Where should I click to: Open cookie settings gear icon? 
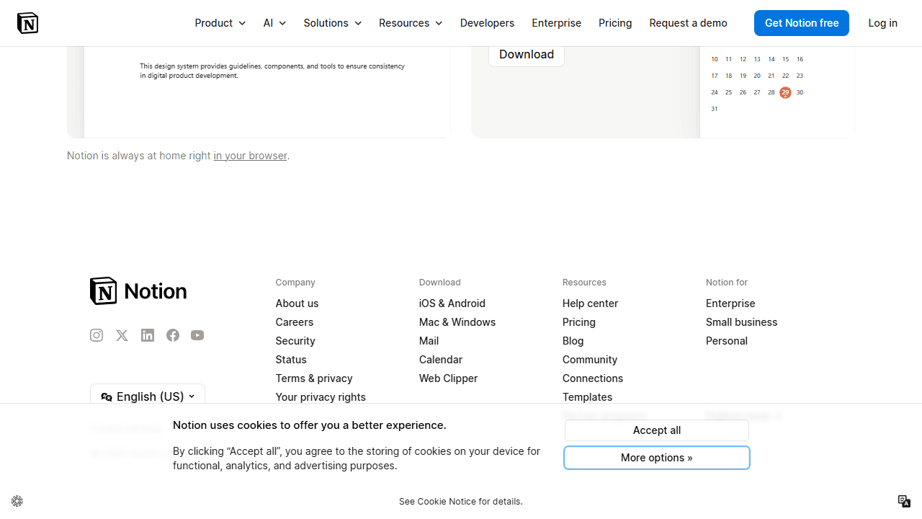[17, 501]
